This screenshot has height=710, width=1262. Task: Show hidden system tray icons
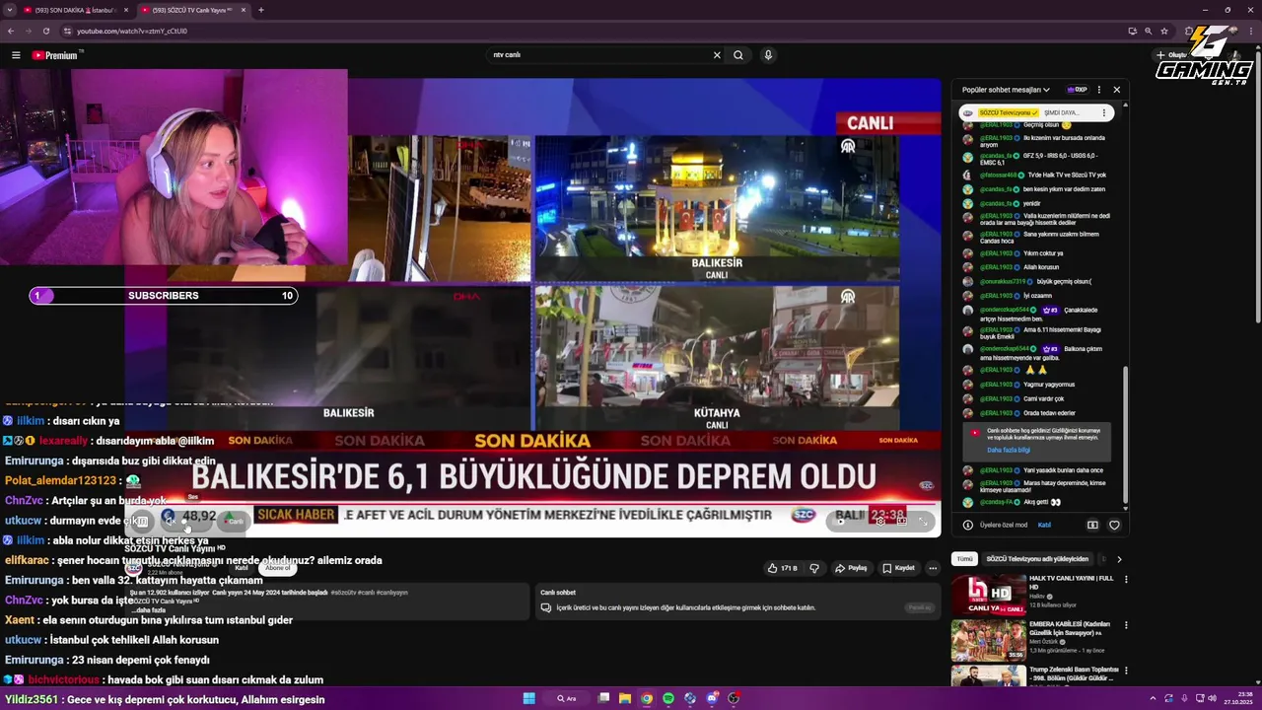pos(1153,698)
